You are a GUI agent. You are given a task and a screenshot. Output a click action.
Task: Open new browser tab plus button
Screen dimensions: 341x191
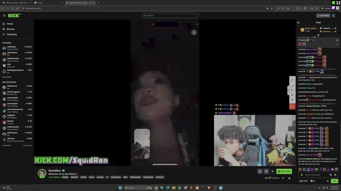coord(98,3)
